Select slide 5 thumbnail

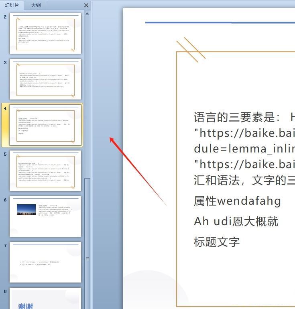pyautogui.click(x=45, y=171)
